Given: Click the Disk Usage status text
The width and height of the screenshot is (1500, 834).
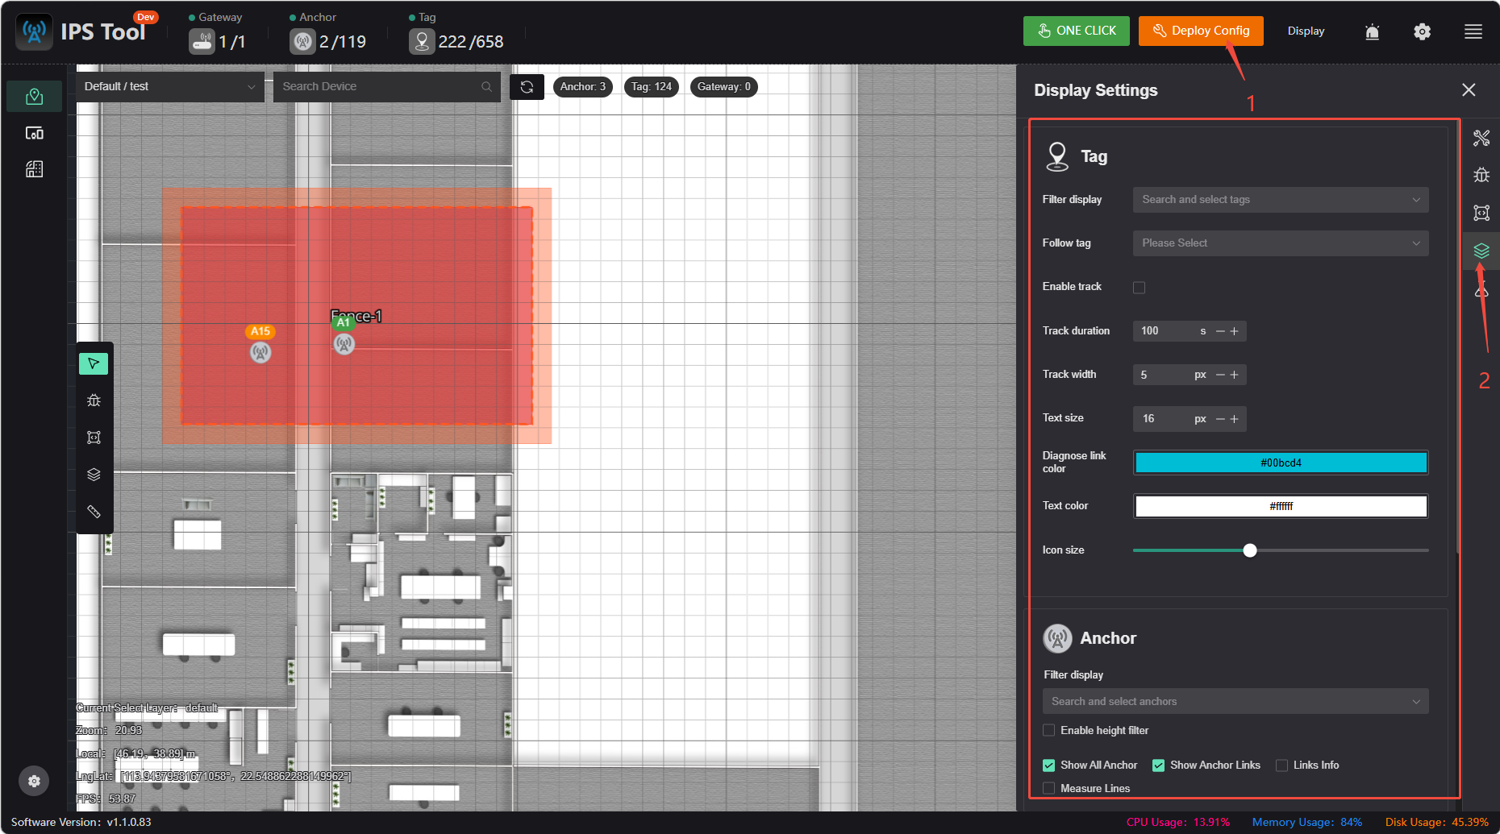Looking at the screenshot, I should pyautogui.click(x=1437, y=822).
